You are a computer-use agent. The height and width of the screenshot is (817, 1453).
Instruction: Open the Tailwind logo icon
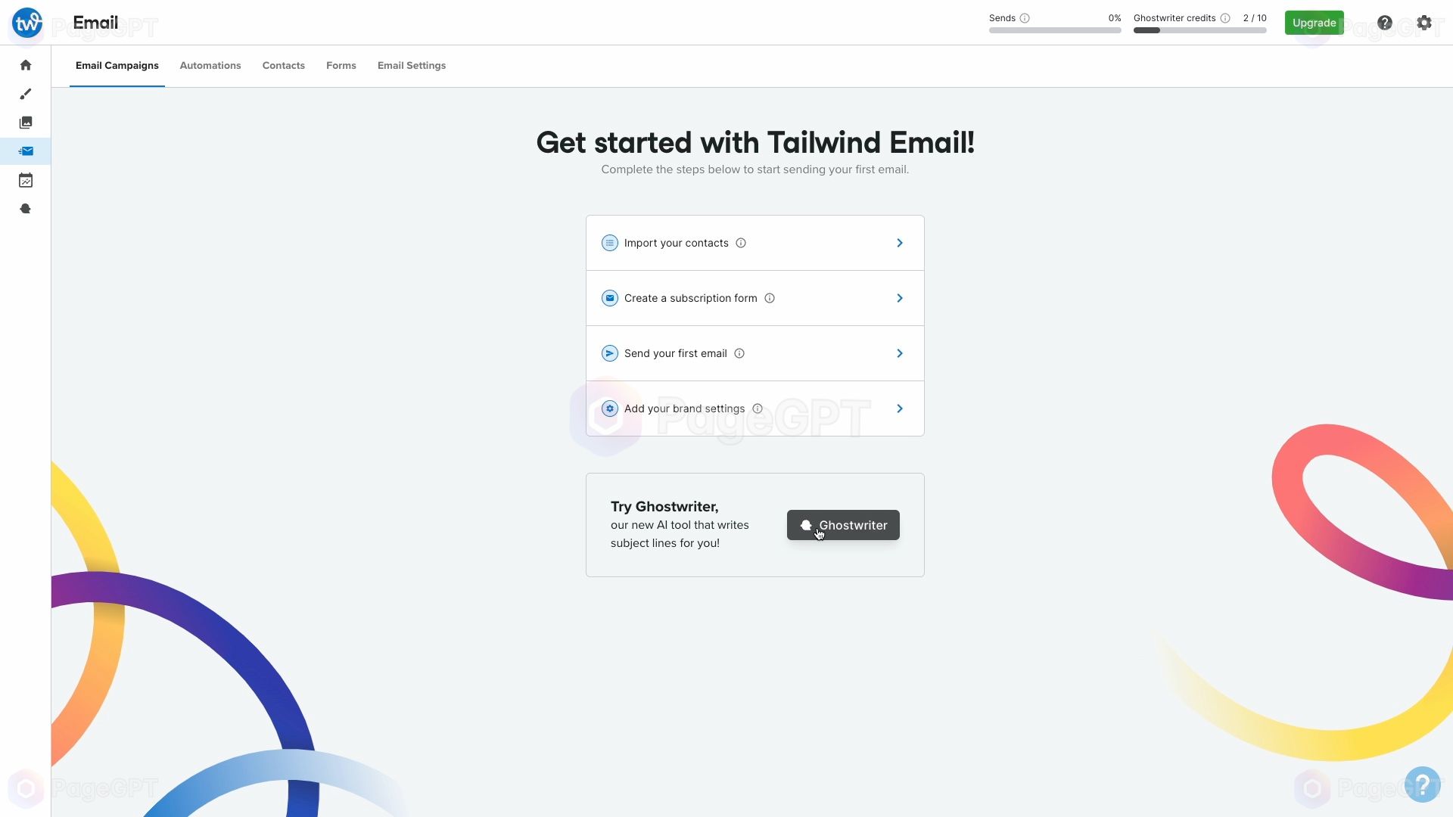[26, 22]
